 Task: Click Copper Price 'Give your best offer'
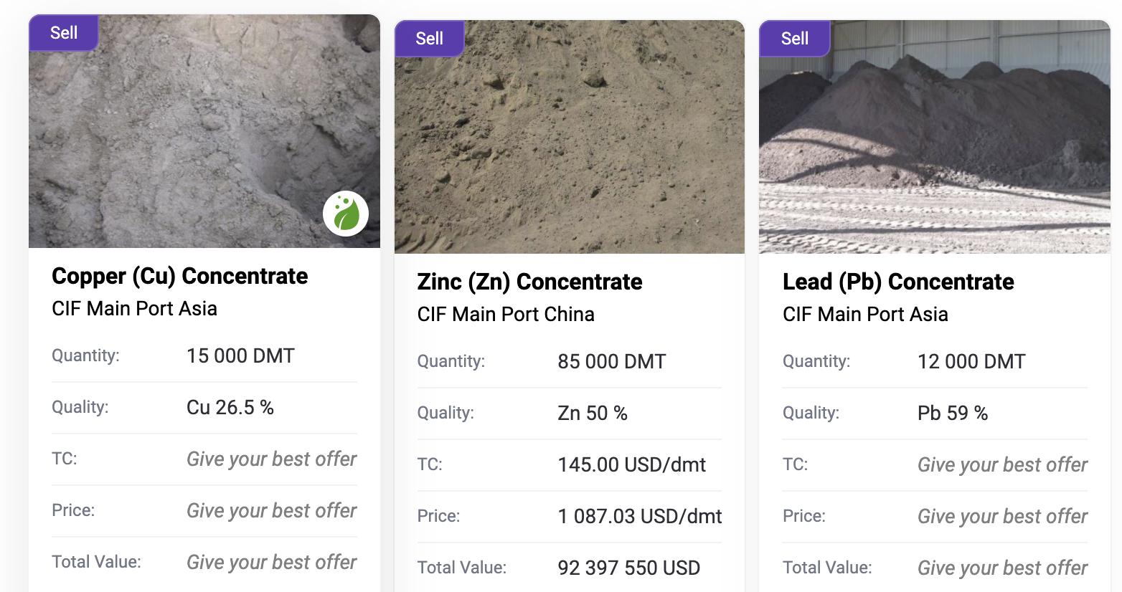[x=271, y=510]
